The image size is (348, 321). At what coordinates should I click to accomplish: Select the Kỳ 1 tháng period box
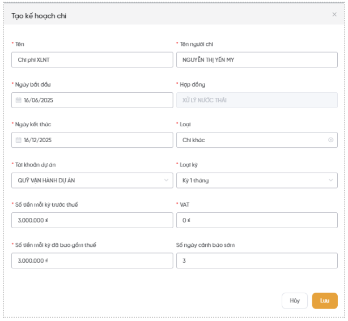point(257,180)
